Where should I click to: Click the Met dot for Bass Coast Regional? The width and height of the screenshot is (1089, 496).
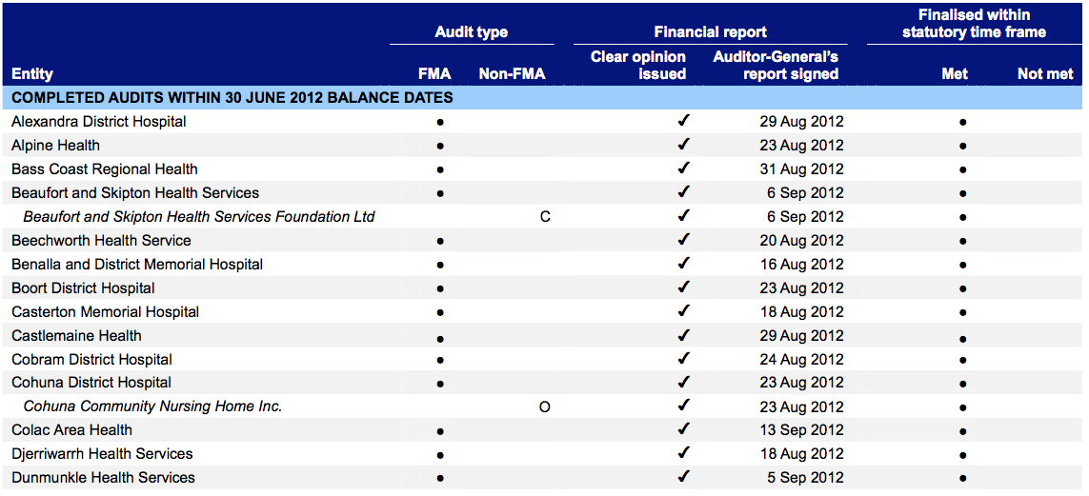(962, 170)
